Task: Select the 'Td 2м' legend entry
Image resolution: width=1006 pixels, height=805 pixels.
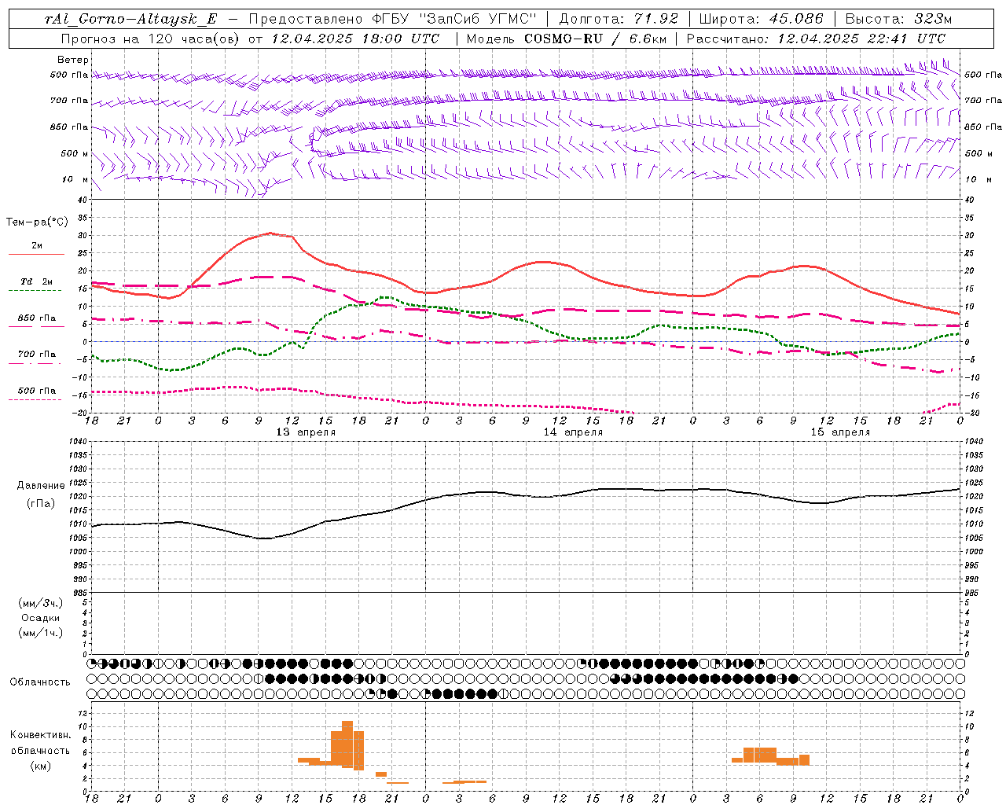Action: [x=37, y=281]
